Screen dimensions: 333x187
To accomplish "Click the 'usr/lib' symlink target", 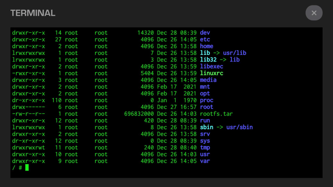I will [x=234, y=53].
